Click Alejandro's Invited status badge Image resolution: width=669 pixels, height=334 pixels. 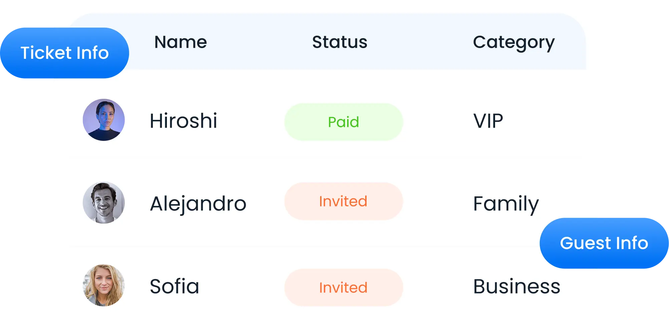[344, 201]
